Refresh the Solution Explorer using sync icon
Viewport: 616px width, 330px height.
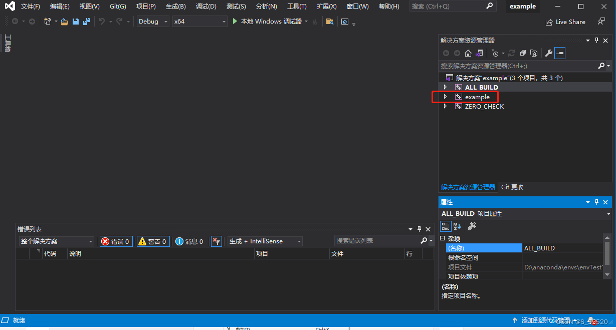[x=511, y=53]
